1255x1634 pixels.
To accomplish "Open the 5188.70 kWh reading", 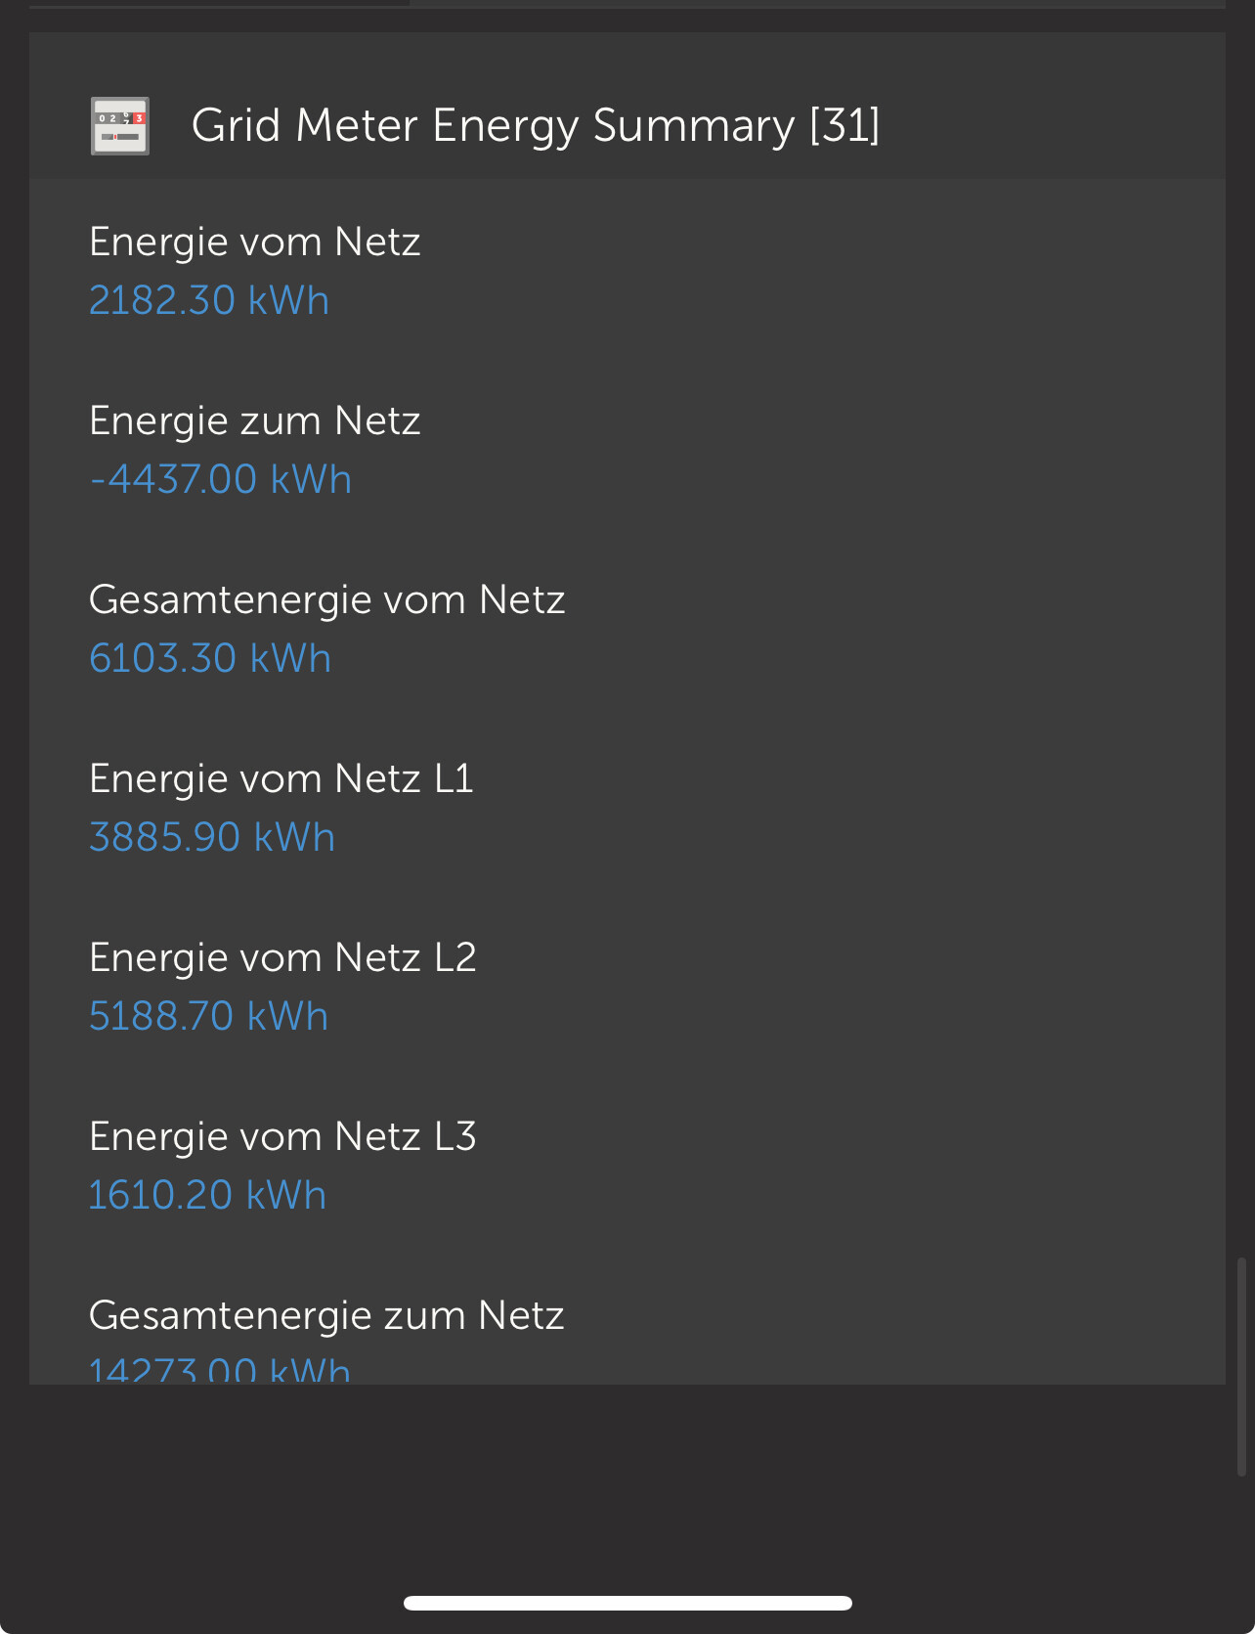I will pos(208,1016).
